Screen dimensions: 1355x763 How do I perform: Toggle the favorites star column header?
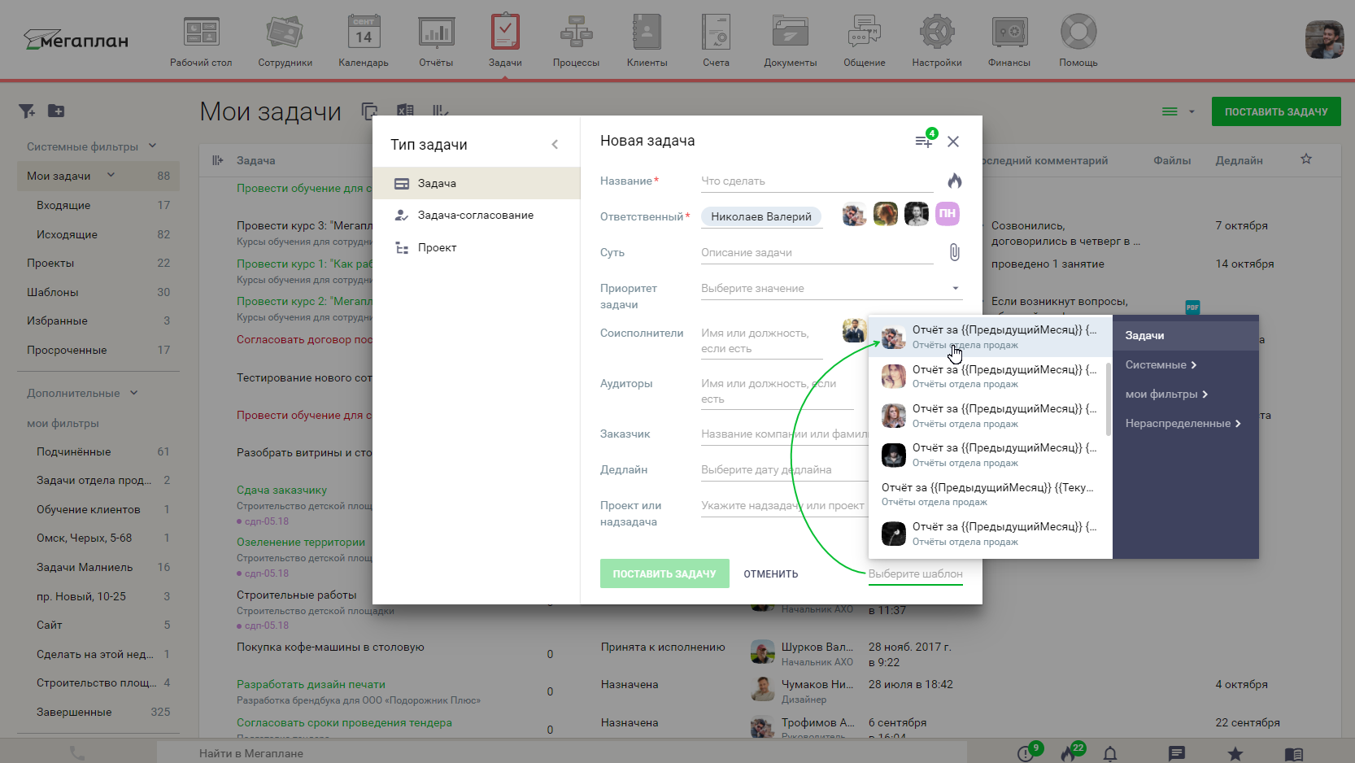pos(1306,159)
